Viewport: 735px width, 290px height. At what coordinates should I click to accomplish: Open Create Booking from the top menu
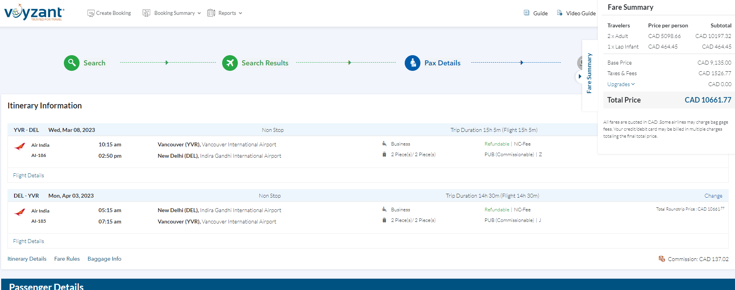pyautogui.click(x=114, y=13)
